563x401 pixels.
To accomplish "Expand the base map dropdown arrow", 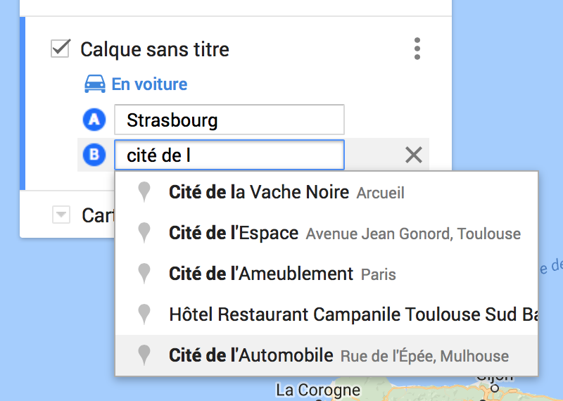I will point(61,215).
